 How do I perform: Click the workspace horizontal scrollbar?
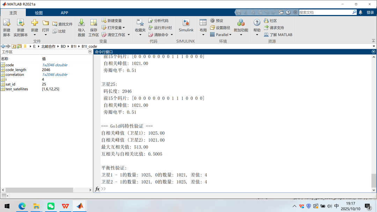click(x=39, y=190)
